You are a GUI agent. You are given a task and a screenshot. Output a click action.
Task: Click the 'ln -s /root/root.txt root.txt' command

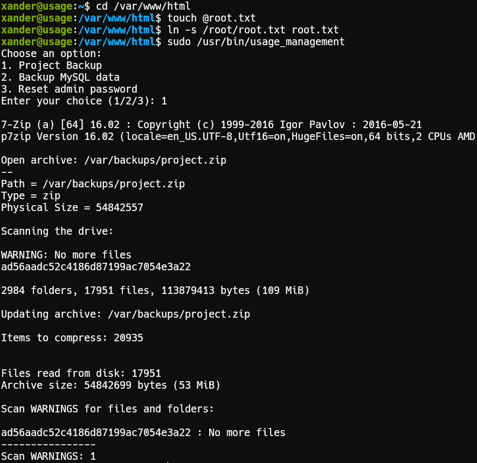click(253, 30)
